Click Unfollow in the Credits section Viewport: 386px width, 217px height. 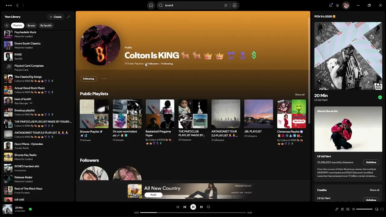[x=371, y=200]
